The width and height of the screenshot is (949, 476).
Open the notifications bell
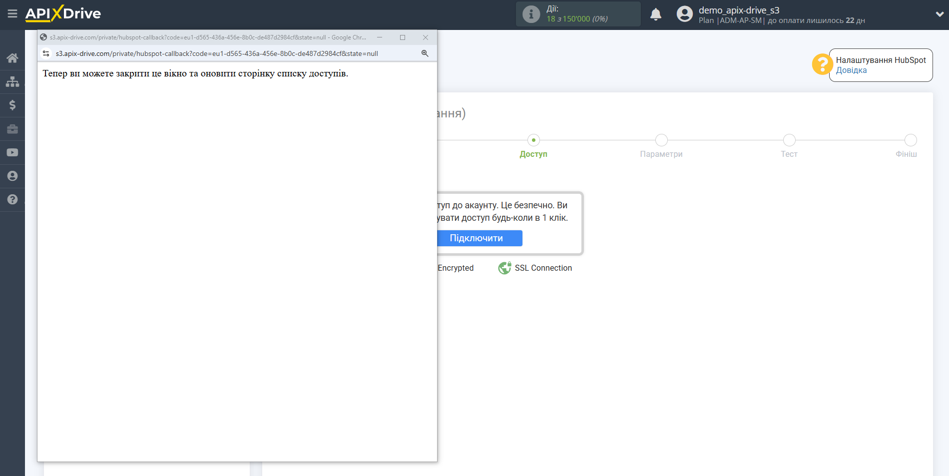(x=656, y=14)
